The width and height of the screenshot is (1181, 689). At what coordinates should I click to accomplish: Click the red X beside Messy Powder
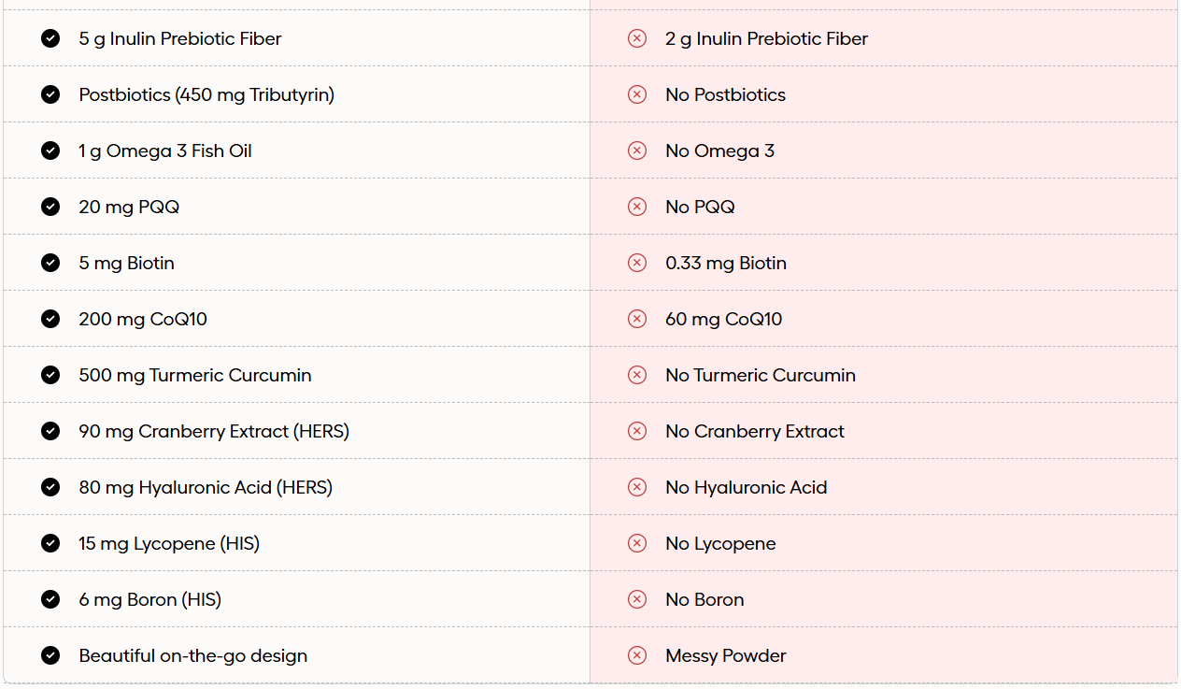(x=637, y=655)
